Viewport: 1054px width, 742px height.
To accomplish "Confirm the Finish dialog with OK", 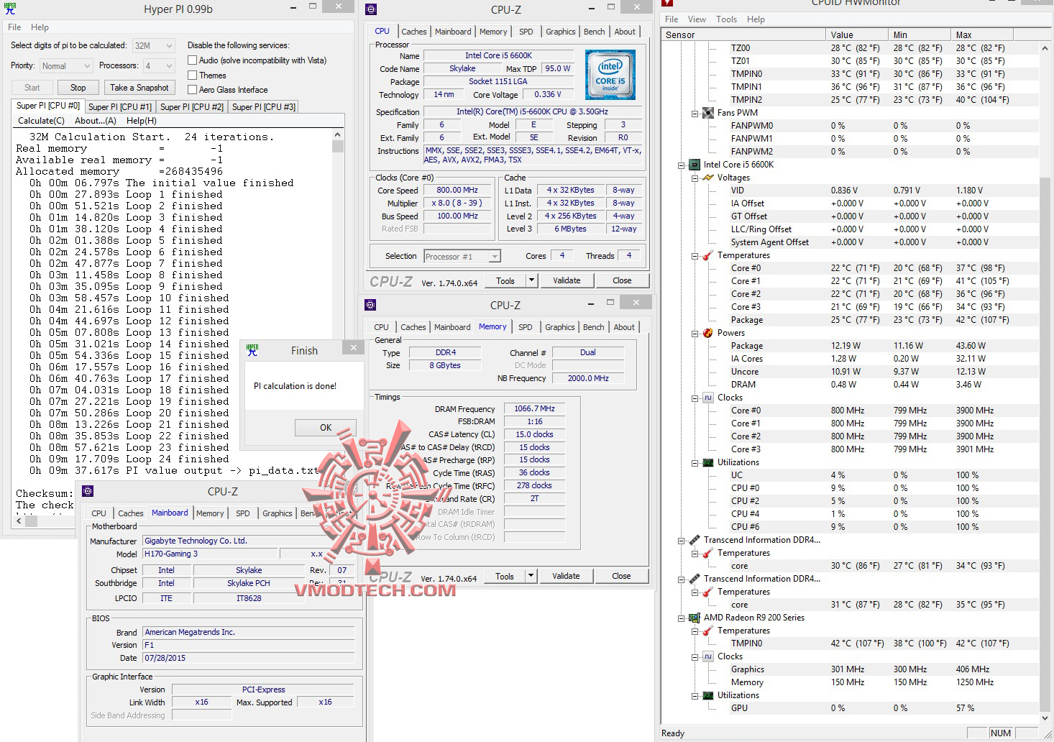I will [x=326, y=427].
